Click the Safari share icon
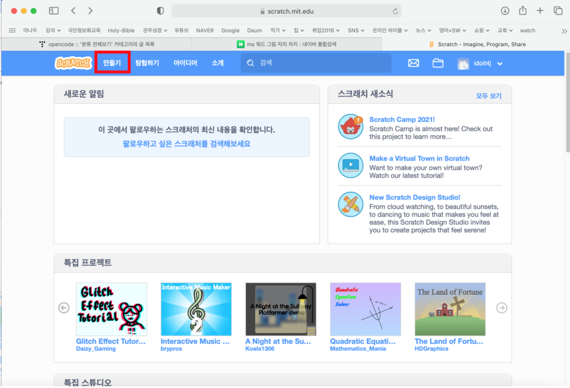The image size is (570, 388). (522, 10)
